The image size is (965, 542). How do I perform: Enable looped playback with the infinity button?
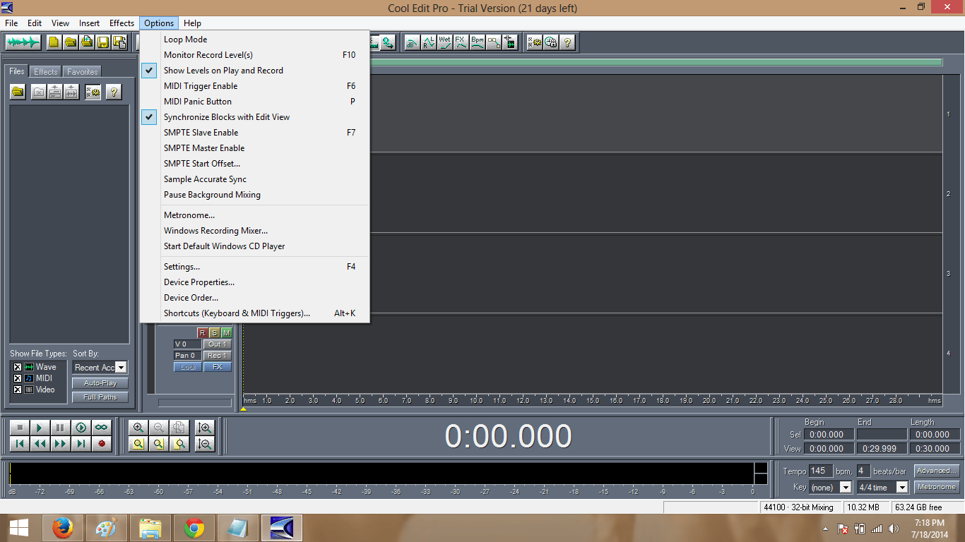(102, 428)
